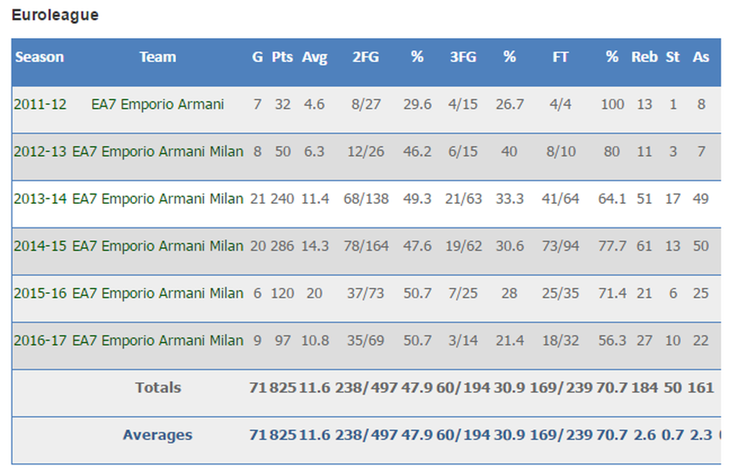
Task: Click the Avg column header
Action: [x=314, y=57]
